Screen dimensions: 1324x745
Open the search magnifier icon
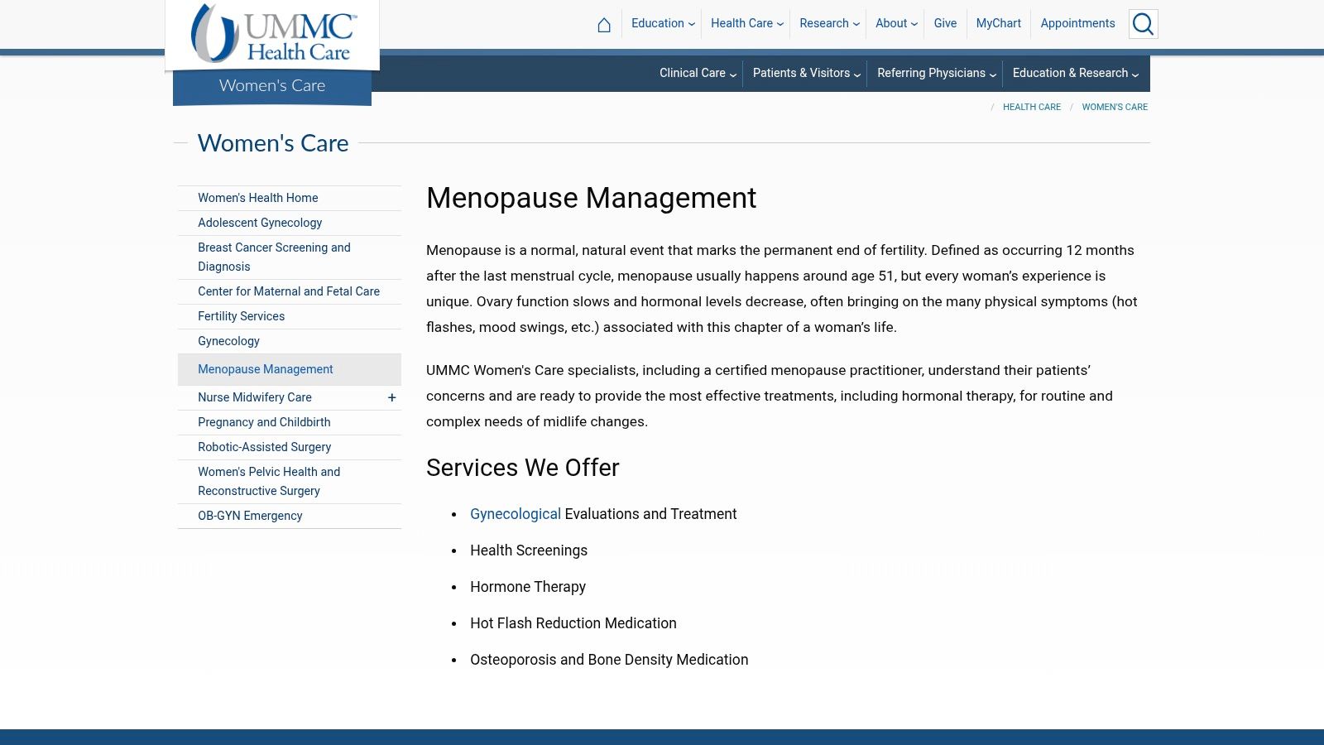click(x=1143, y=24)
